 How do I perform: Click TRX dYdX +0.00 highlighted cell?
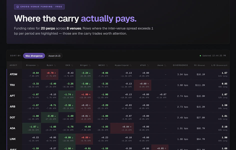(143, 85)
